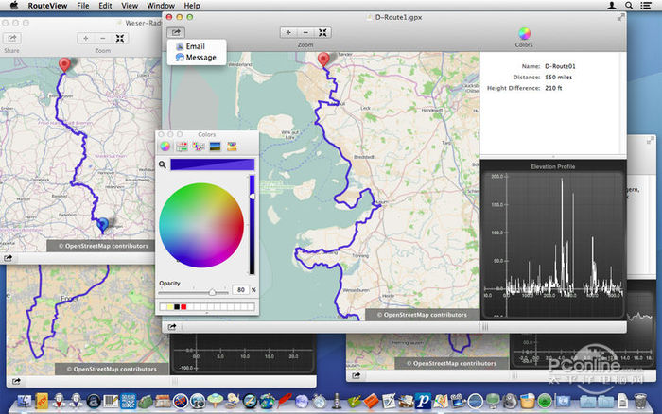Open the View menu in menu bar
This screenshot has width=662, height=414.
point(131,6)
